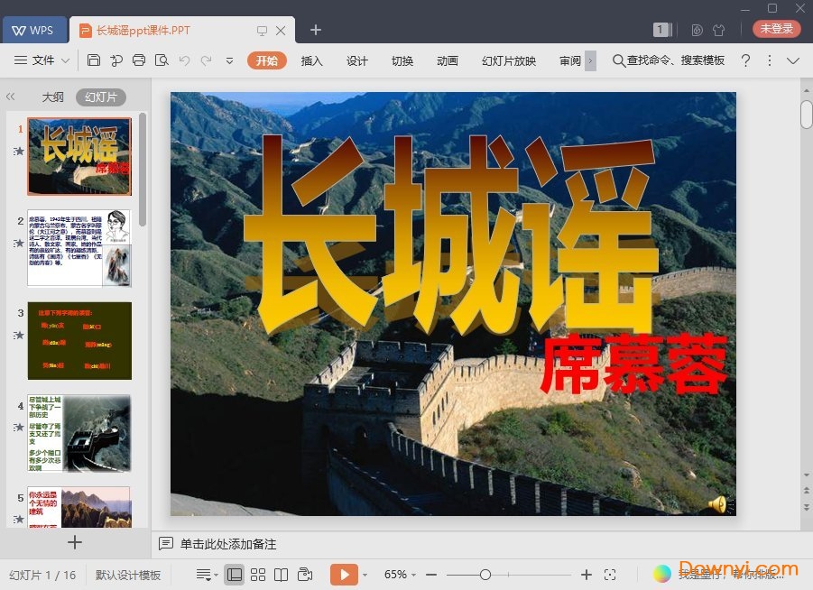
Task: Open the Print icon in the toolbar
Action: click(x=139, y=60)
